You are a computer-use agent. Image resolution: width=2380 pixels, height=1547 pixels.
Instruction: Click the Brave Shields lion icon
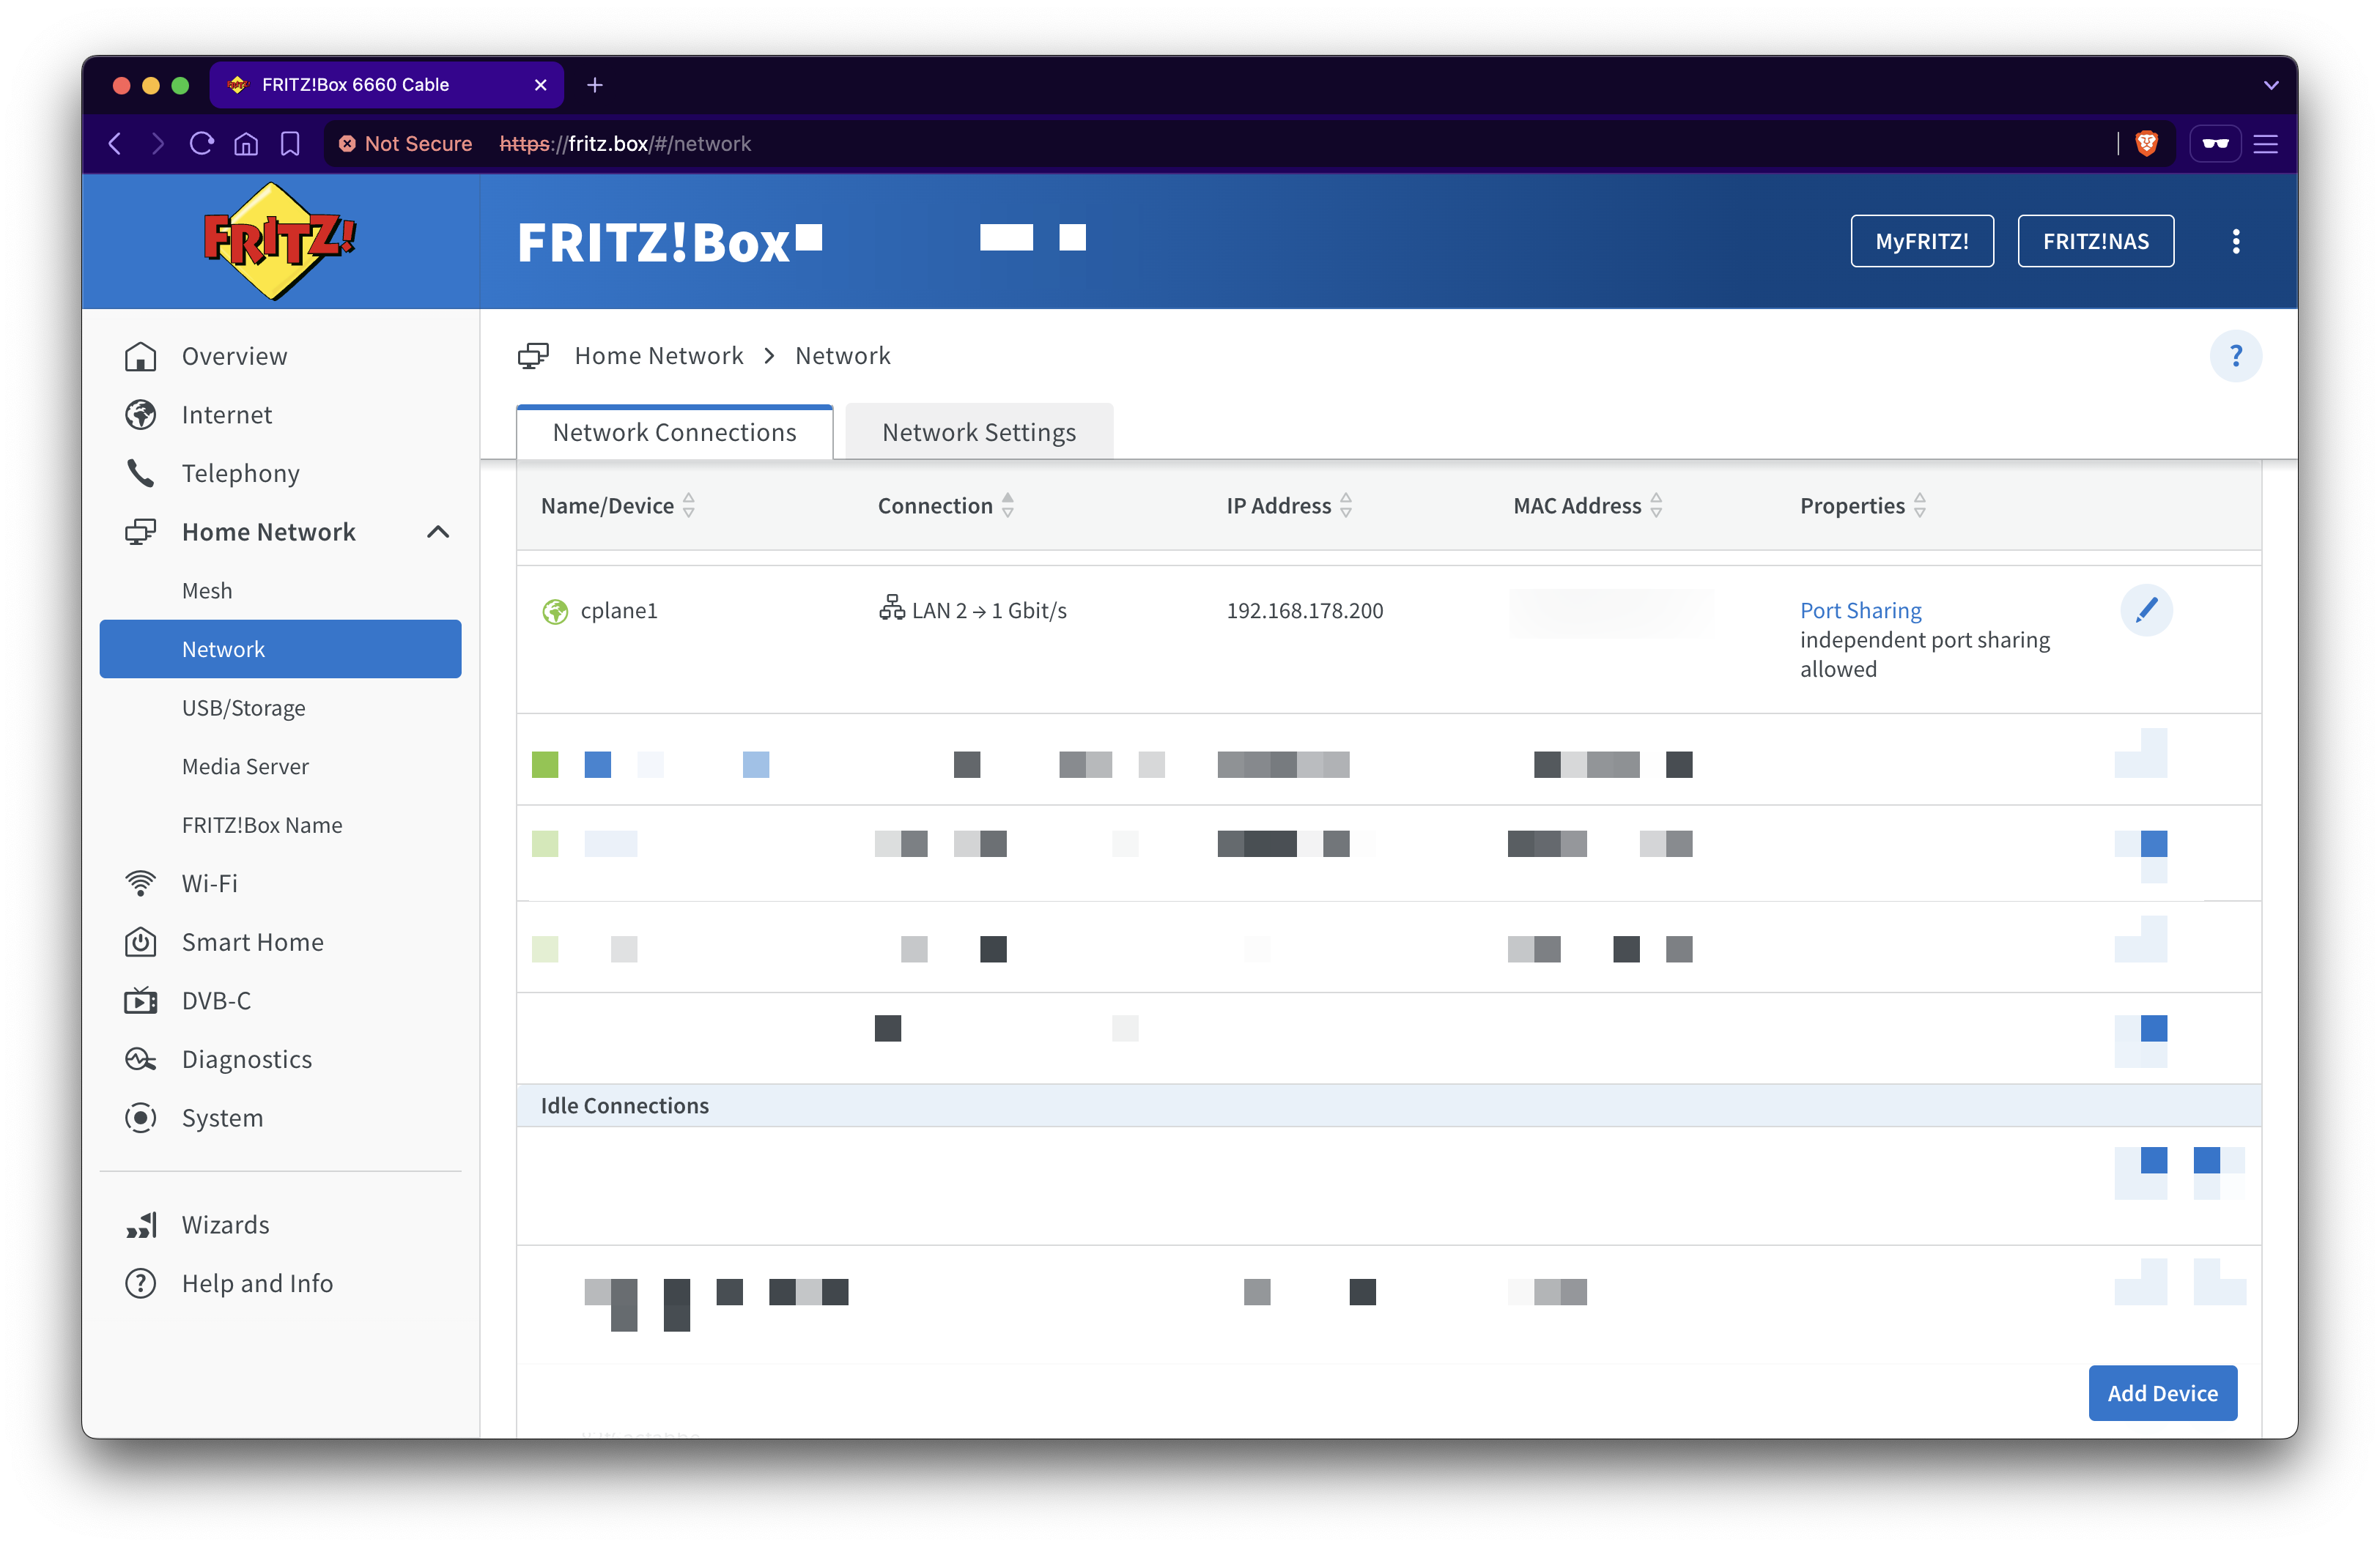tap(2146, 143)
